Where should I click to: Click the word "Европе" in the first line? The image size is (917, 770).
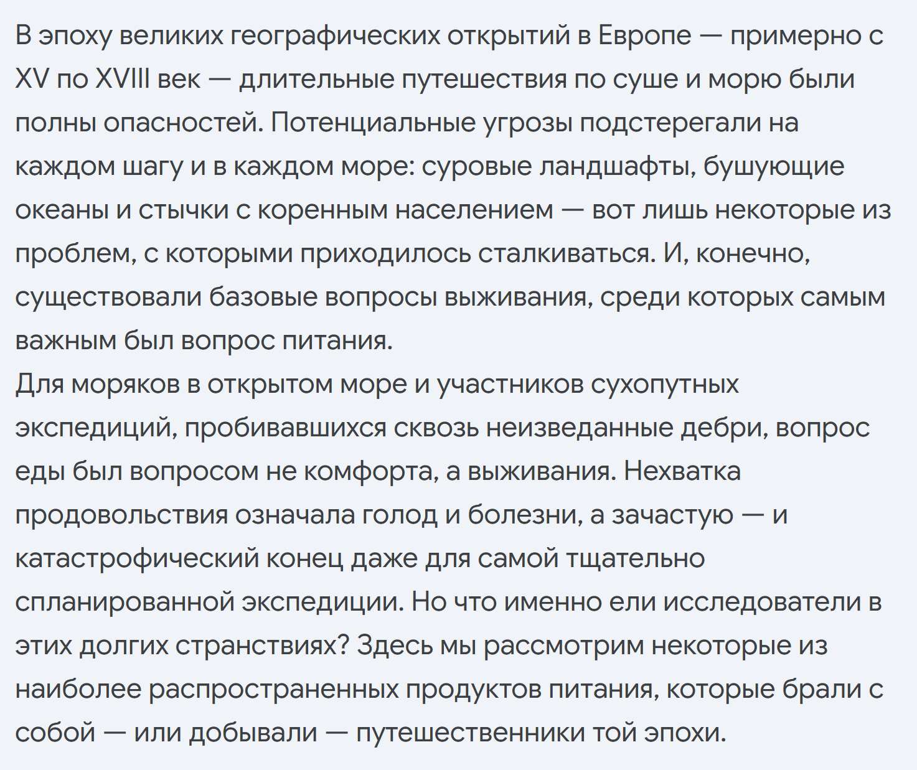pos(644,37)
